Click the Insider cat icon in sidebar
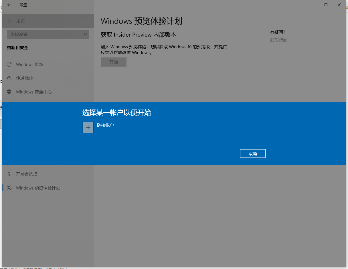Screen dimensions: 348x269 click(x=9, y=188)
